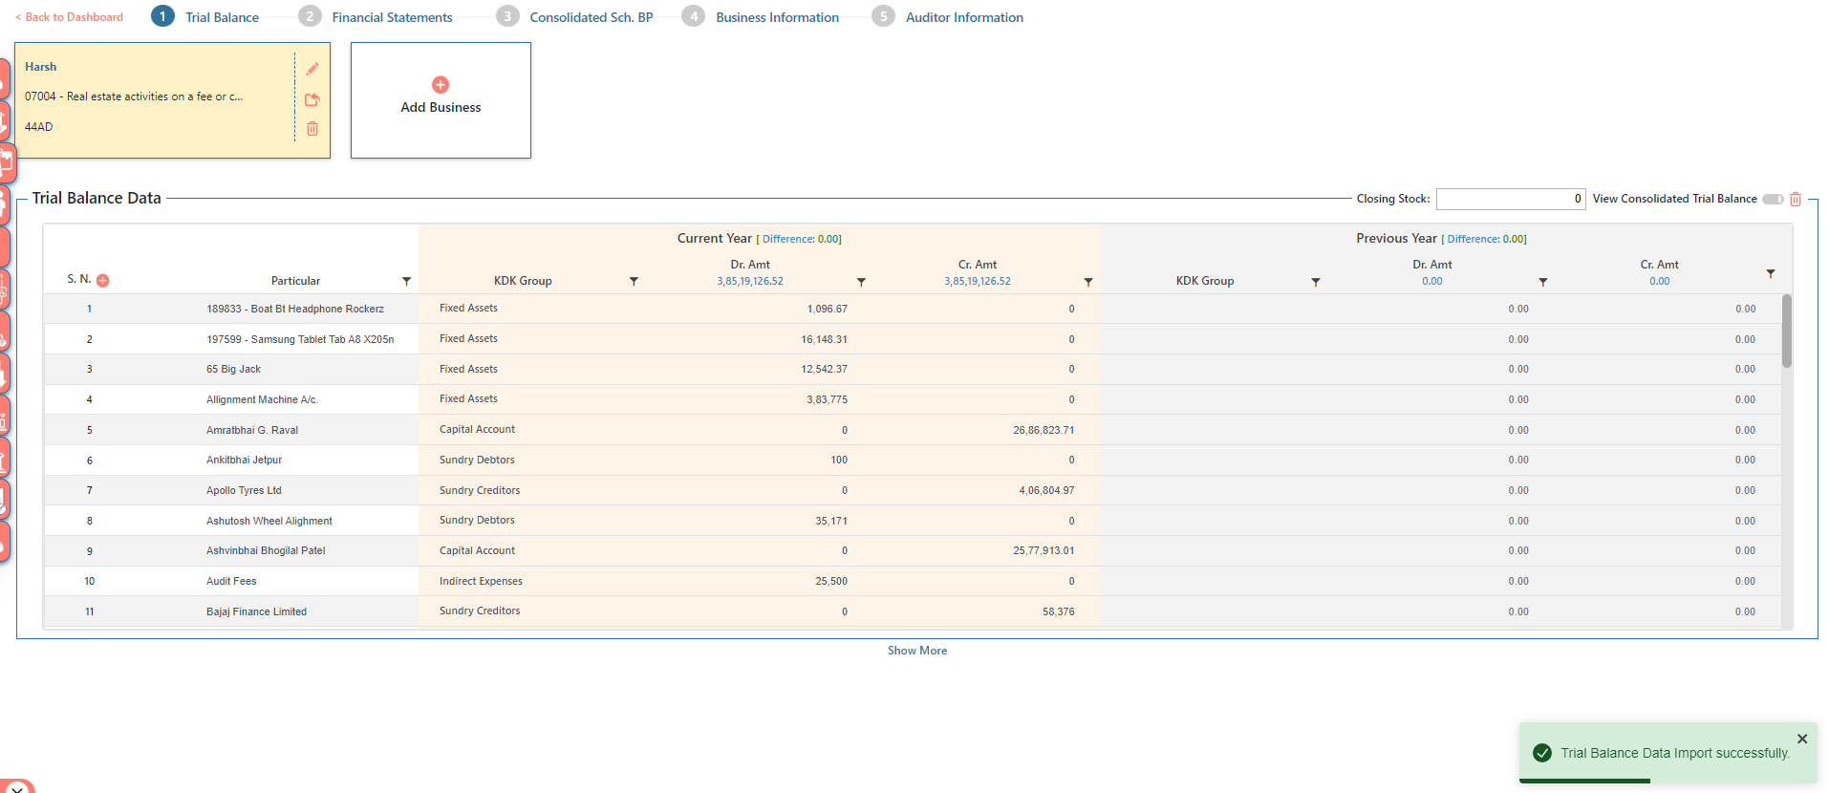The width and height of the screenshot is (1829, 793).
Task: Click Sundry Creditors group for Apollo Tyres
Action: (480, 490)
